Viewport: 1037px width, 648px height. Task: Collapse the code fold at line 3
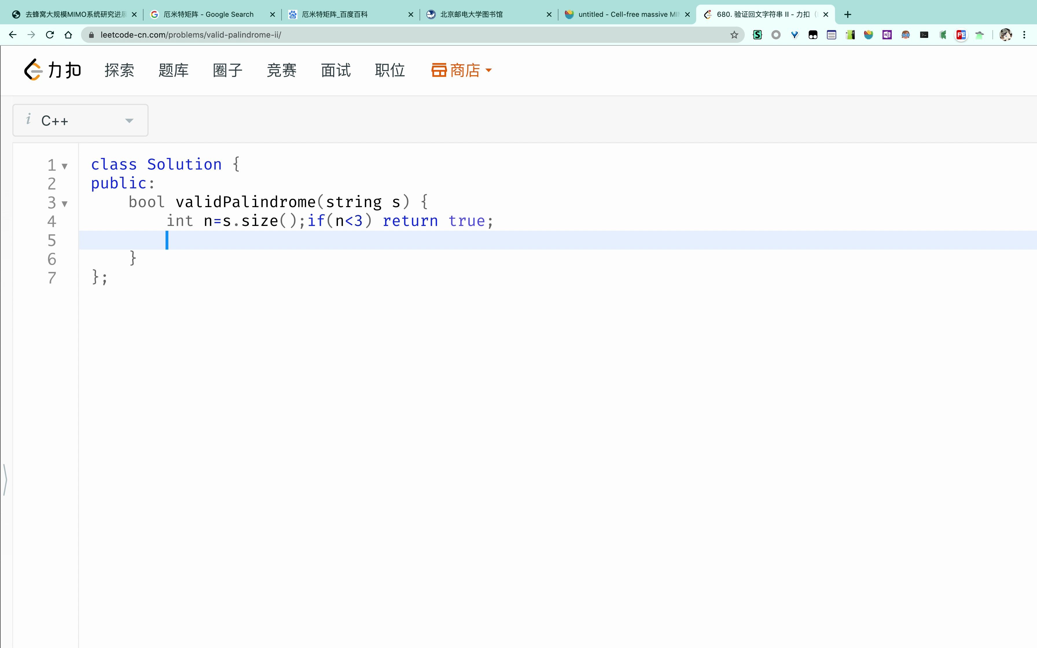pos(64,204)
